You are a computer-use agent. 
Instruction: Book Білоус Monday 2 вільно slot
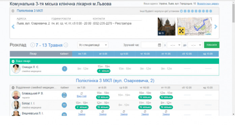(x=82, y=107)
